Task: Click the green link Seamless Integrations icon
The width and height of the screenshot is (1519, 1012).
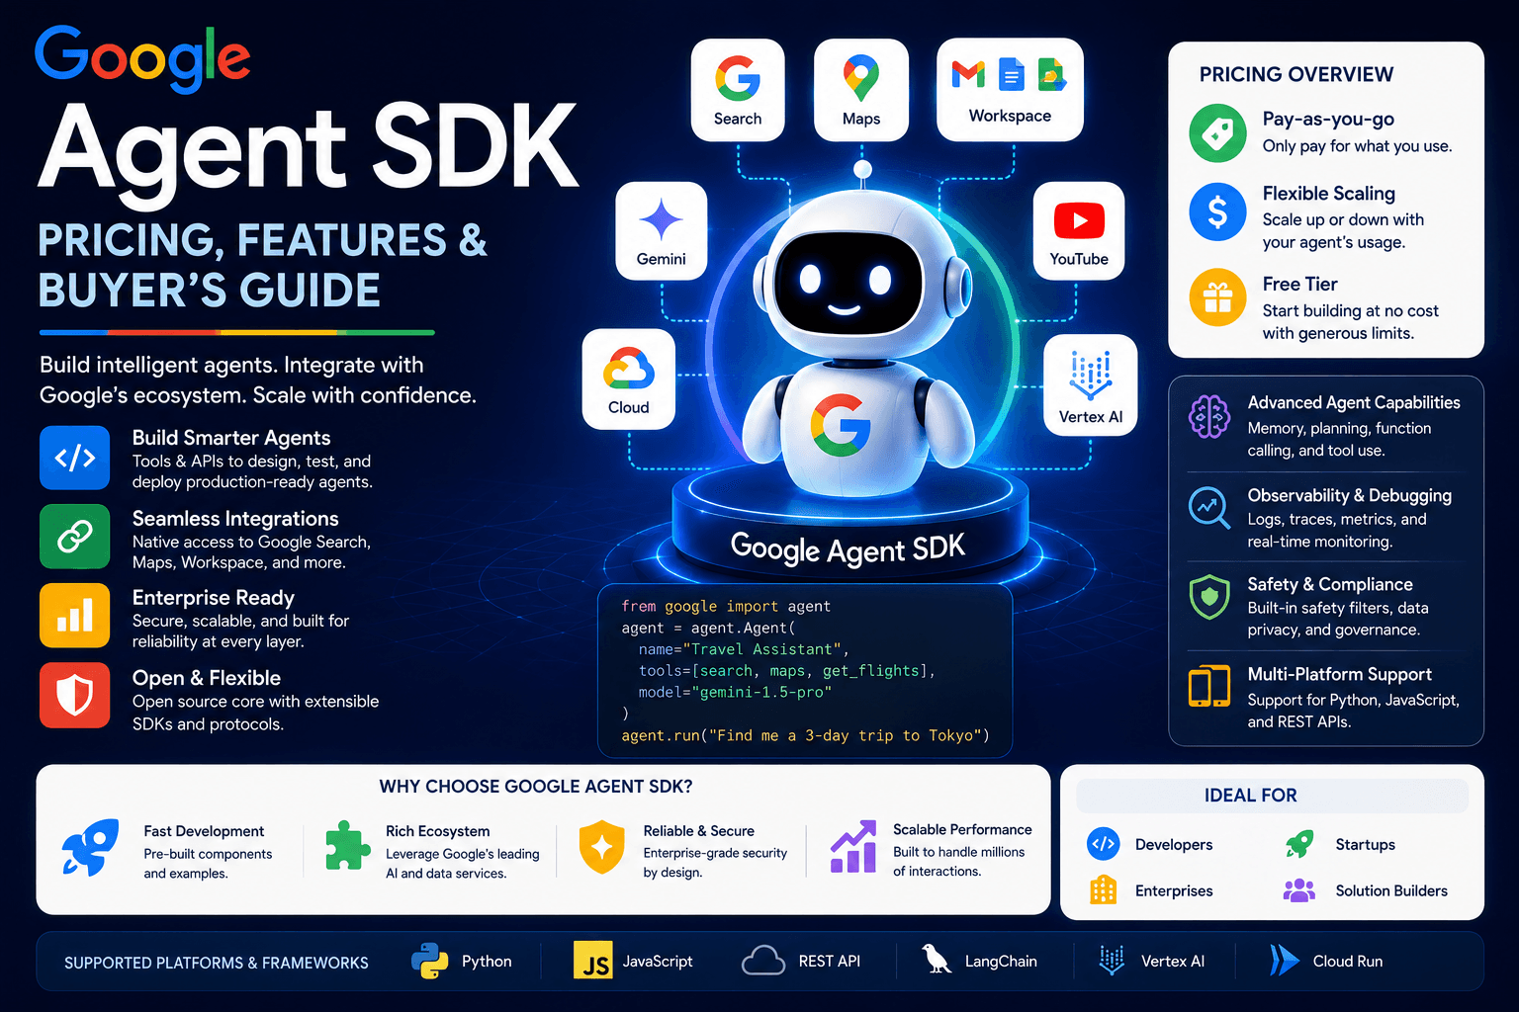Action: point(75,537)
